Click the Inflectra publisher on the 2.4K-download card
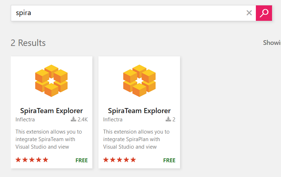The height and width of the screenshot is (177, 281). pos(25,120)
